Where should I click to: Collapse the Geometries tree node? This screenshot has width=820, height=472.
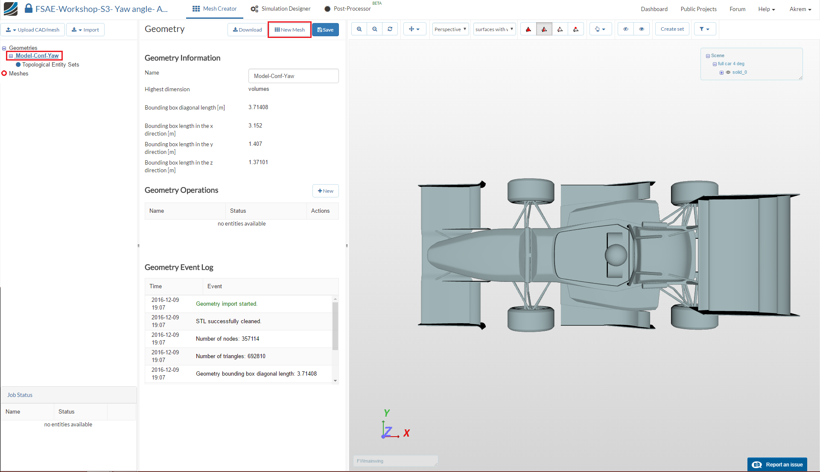click(4, 48)
